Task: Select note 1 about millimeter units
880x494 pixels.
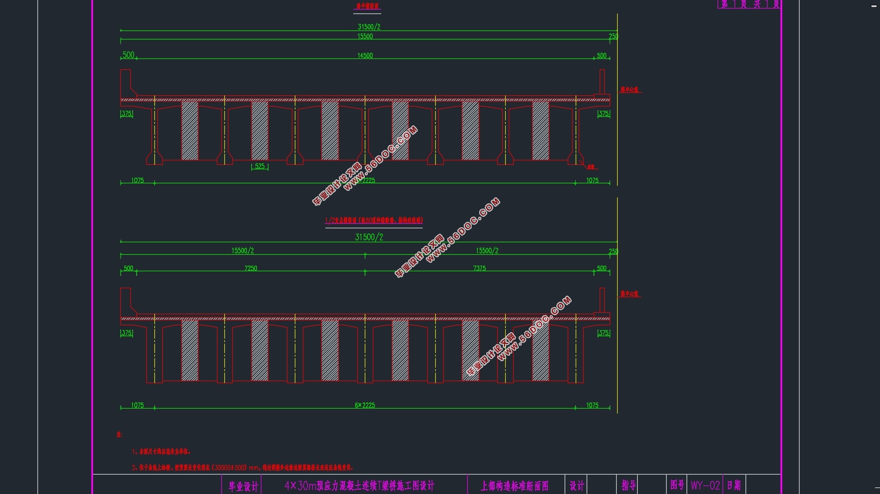Action: click(x=161, y=452)
